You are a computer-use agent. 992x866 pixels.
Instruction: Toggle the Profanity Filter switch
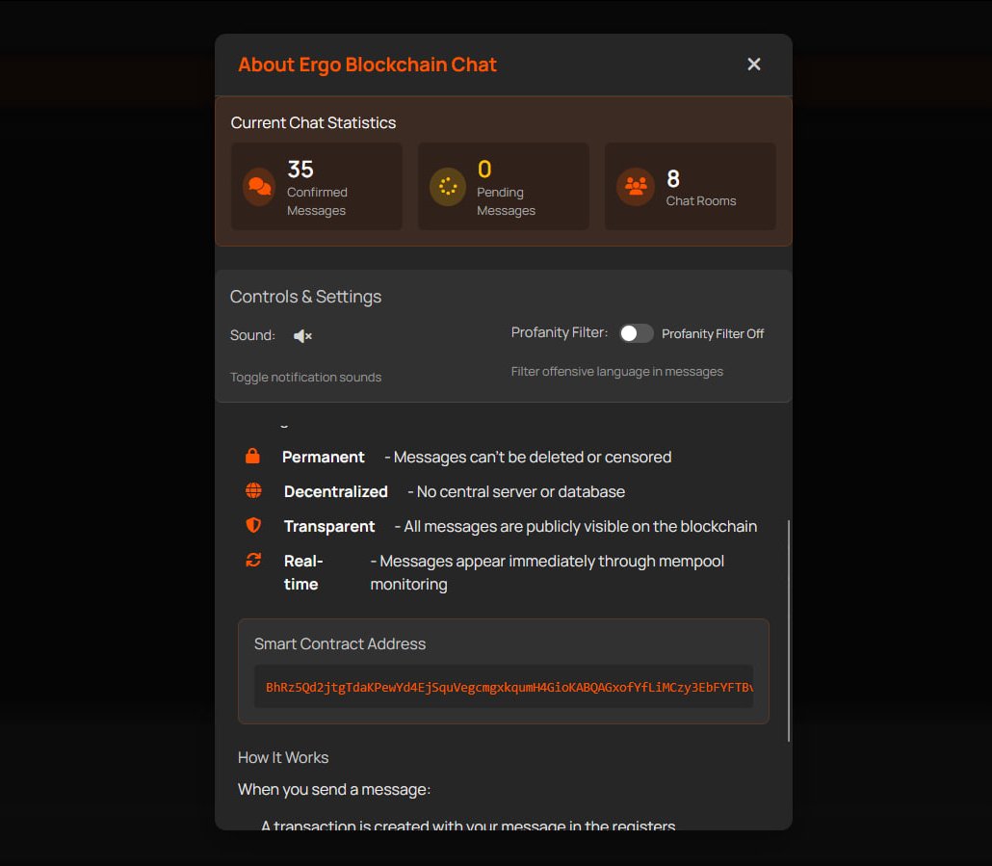pos(636,333)
